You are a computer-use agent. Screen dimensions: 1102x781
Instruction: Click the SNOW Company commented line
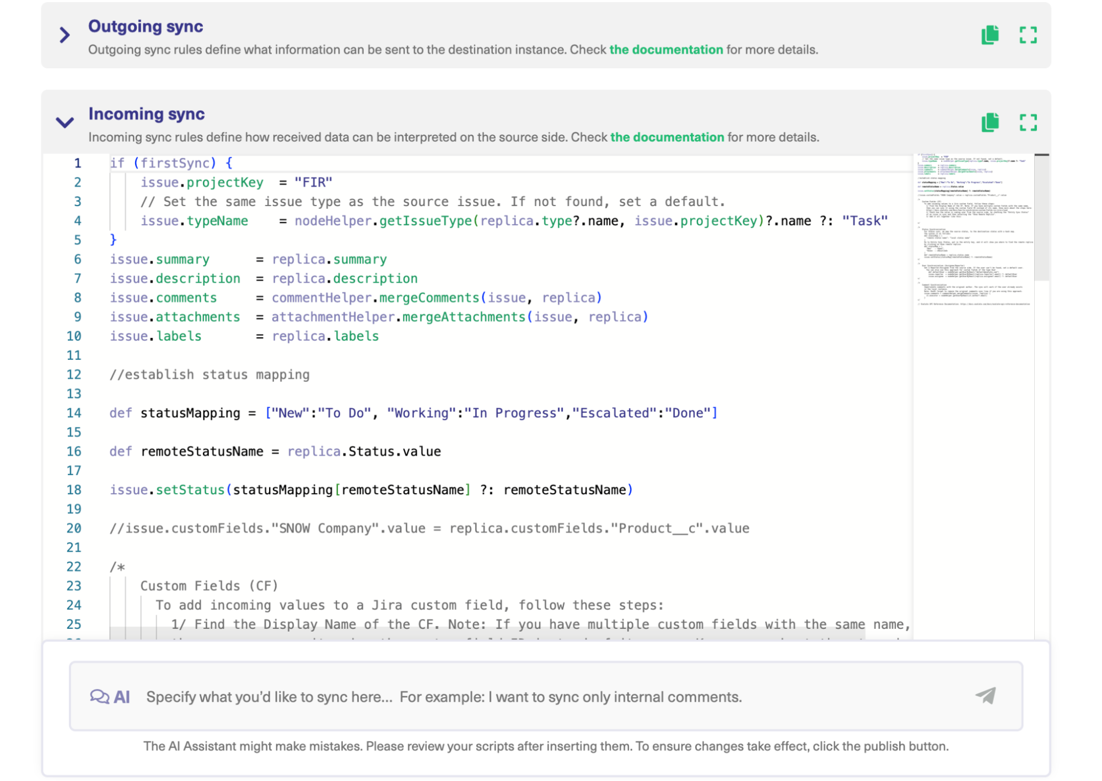pyautogui.click(x=429, y=528)
